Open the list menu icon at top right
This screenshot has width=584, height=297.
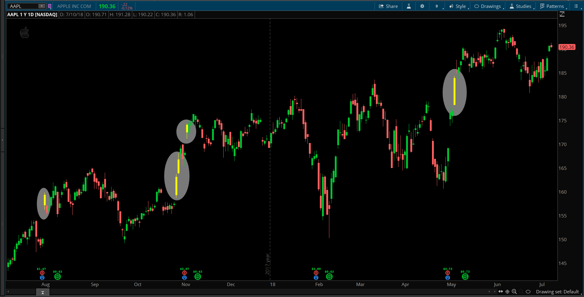(576, 6)
